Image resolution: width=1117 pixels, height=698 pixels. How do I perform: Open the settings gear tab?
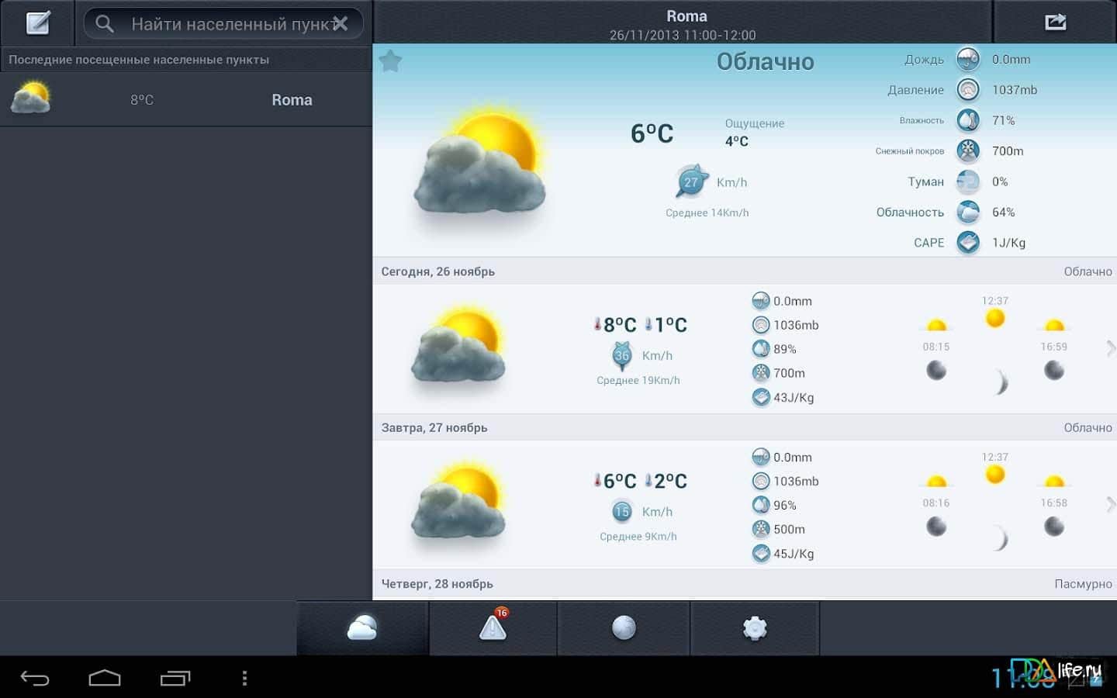point(755,627)
